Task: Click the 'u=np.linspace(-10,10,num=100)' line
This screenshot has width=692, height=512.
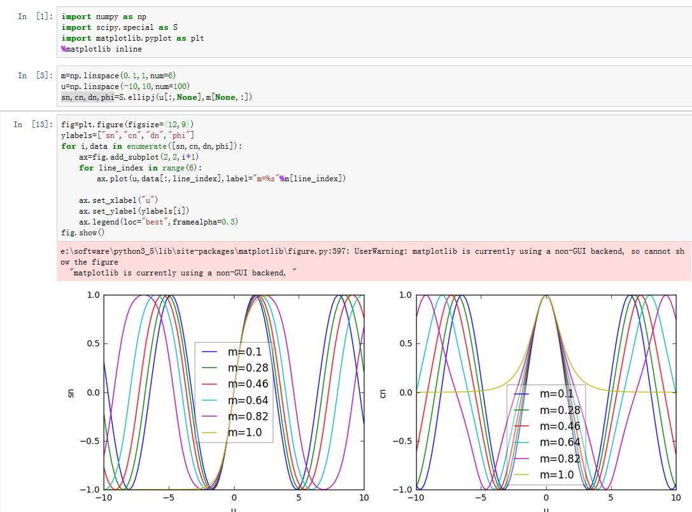Action: click(125, 86)
